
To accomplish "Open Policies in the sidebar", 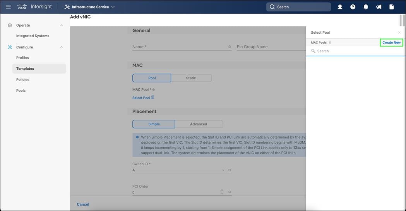I will click(x=23, y=79).
